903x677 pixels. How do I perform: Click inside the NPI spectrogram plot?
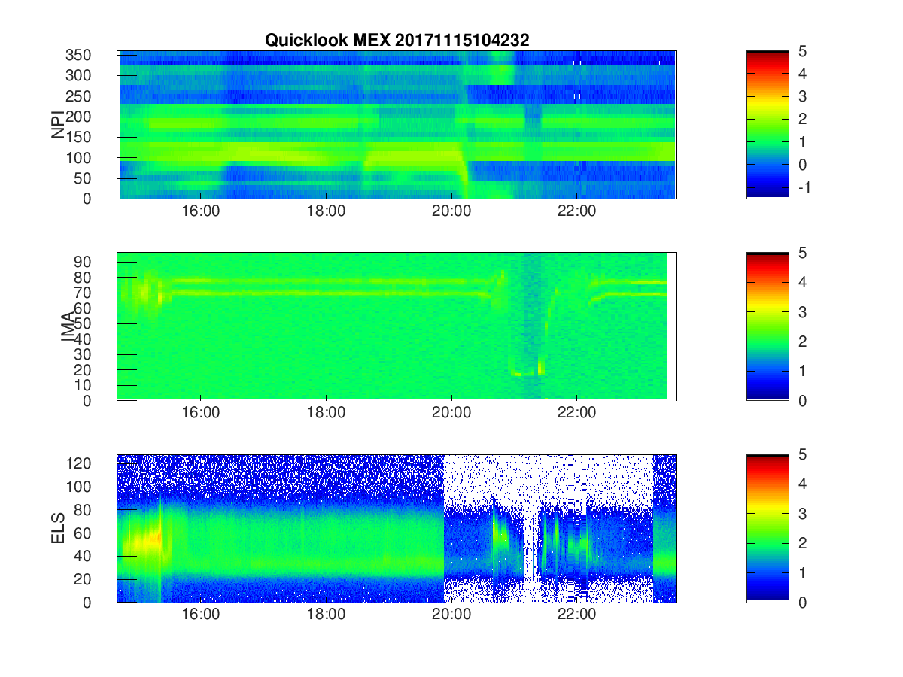(397, 125)
